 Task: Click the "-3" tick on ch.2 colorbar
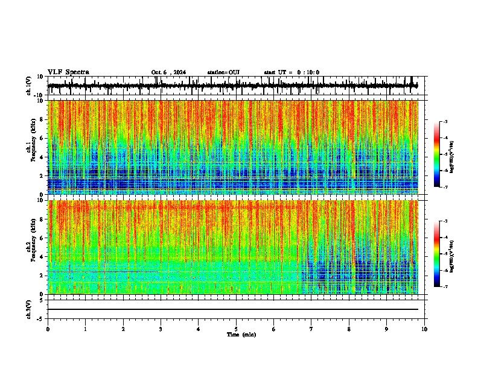[445, 221]
